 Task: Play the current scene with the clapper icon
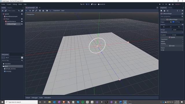pos(169,4)
